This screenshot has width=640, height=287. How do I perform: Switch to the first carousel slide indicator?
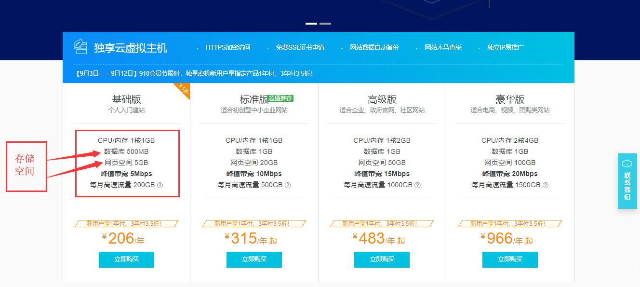[311, 23]
